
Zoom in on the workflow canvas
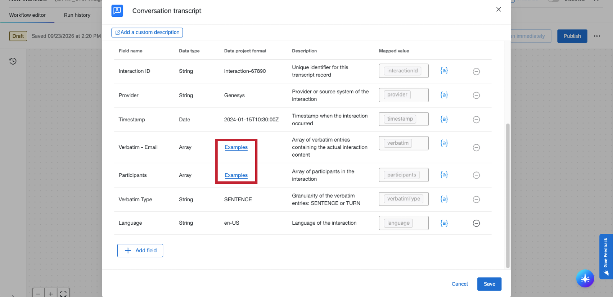coord(51,294)
